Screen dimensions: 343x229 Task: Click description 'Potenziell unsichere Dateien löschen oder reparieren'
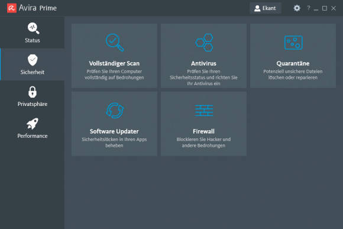click(293, 75)
